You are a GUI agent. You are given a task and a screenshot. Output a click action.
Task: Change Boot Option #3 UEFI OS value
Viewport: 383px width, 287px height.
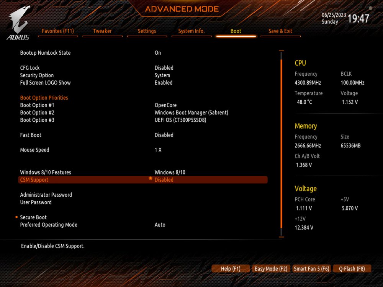coord(180,120)
